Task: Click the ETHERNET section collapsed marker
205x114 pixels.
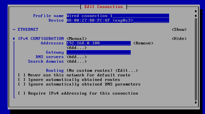Action: pyautogui.click(x=14, y=29)
